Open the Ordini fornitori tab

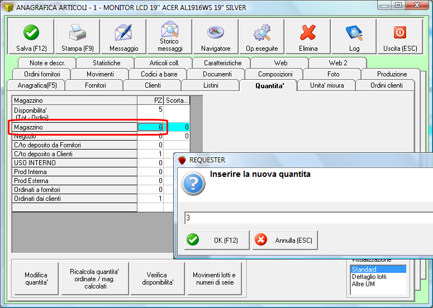pyautogui.click(x=42, y=74)
